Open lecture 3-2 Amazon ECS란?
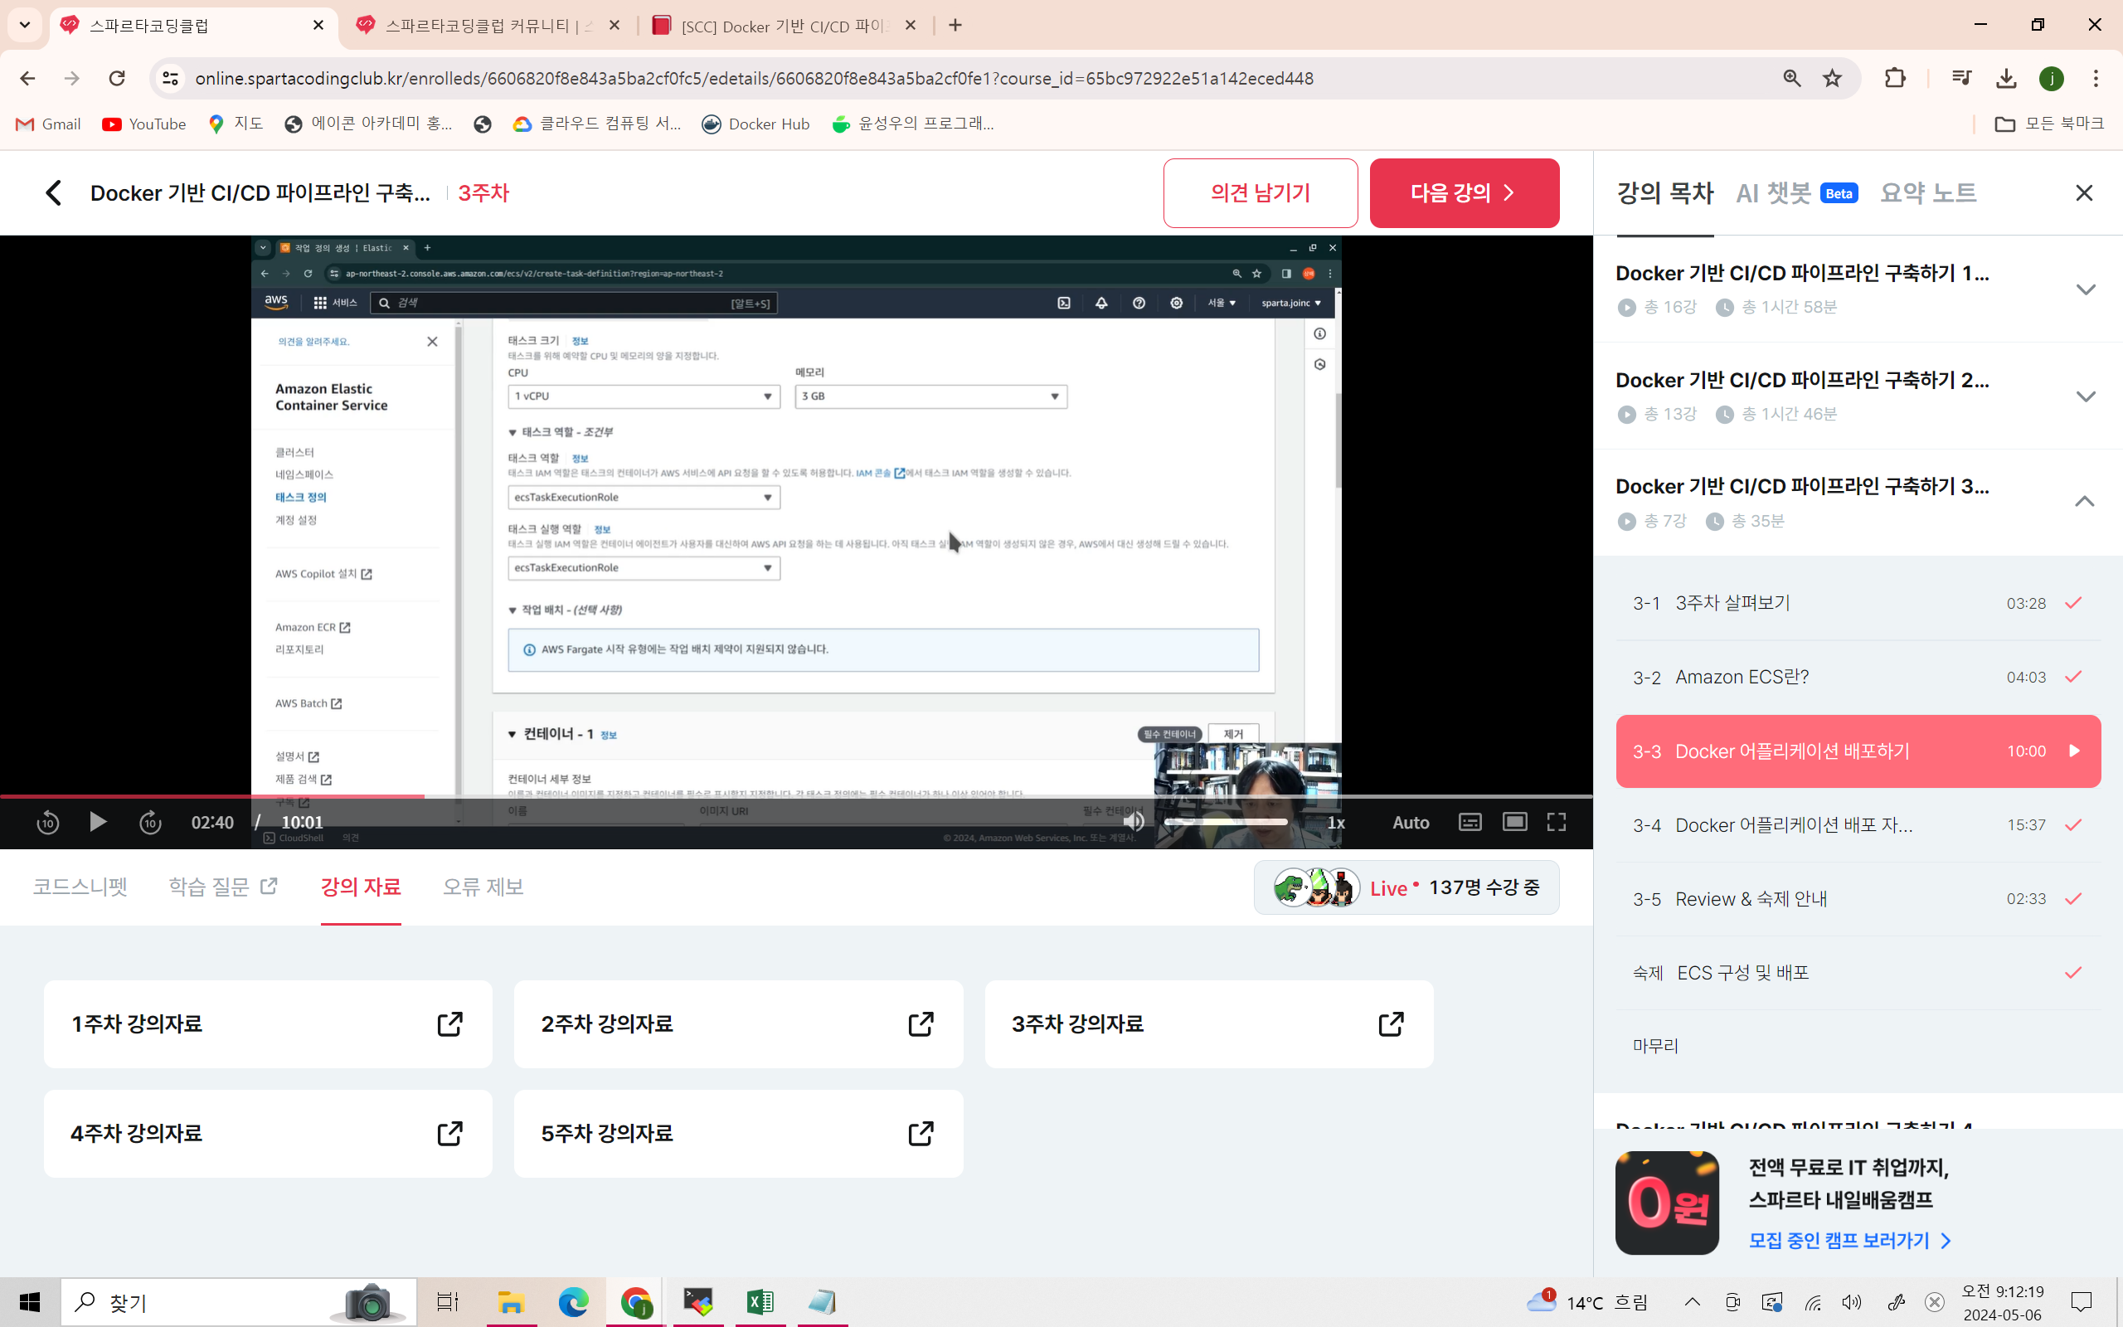The height and width of the screenshot is (1327, 2123). coord(1858,677)
